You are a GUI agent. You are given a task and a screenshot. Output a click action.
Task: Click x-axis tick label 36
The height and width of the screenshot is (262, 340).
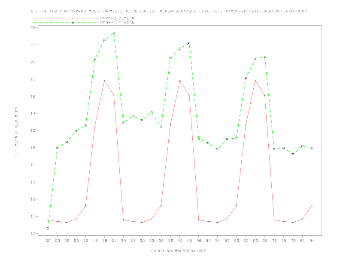pyautogui.click(x=161, y=241)
